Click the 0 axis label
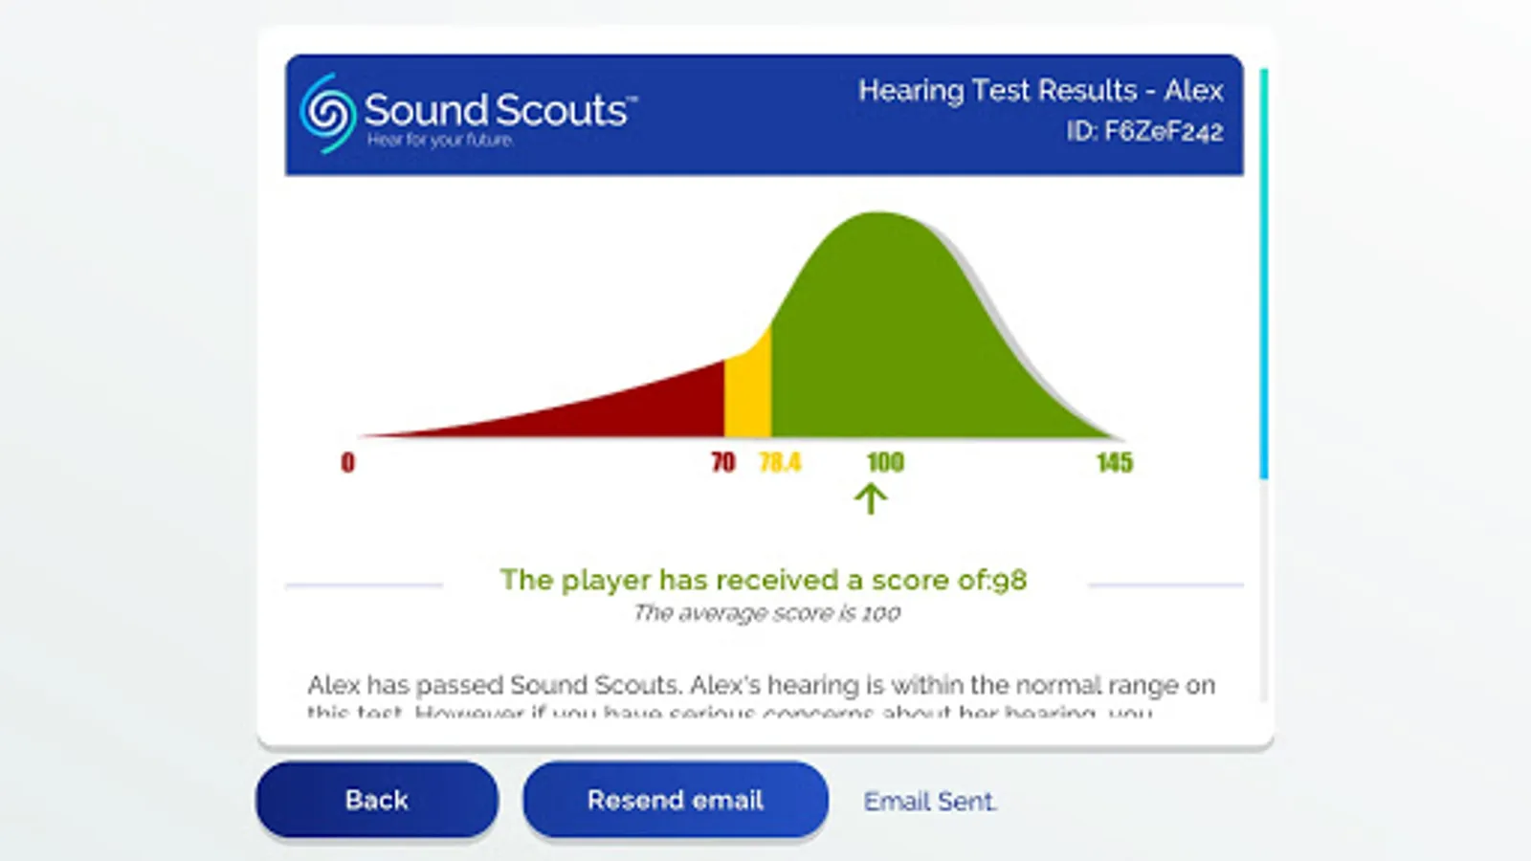Viewport: 1531px width, 861px height. pos(347,463)
